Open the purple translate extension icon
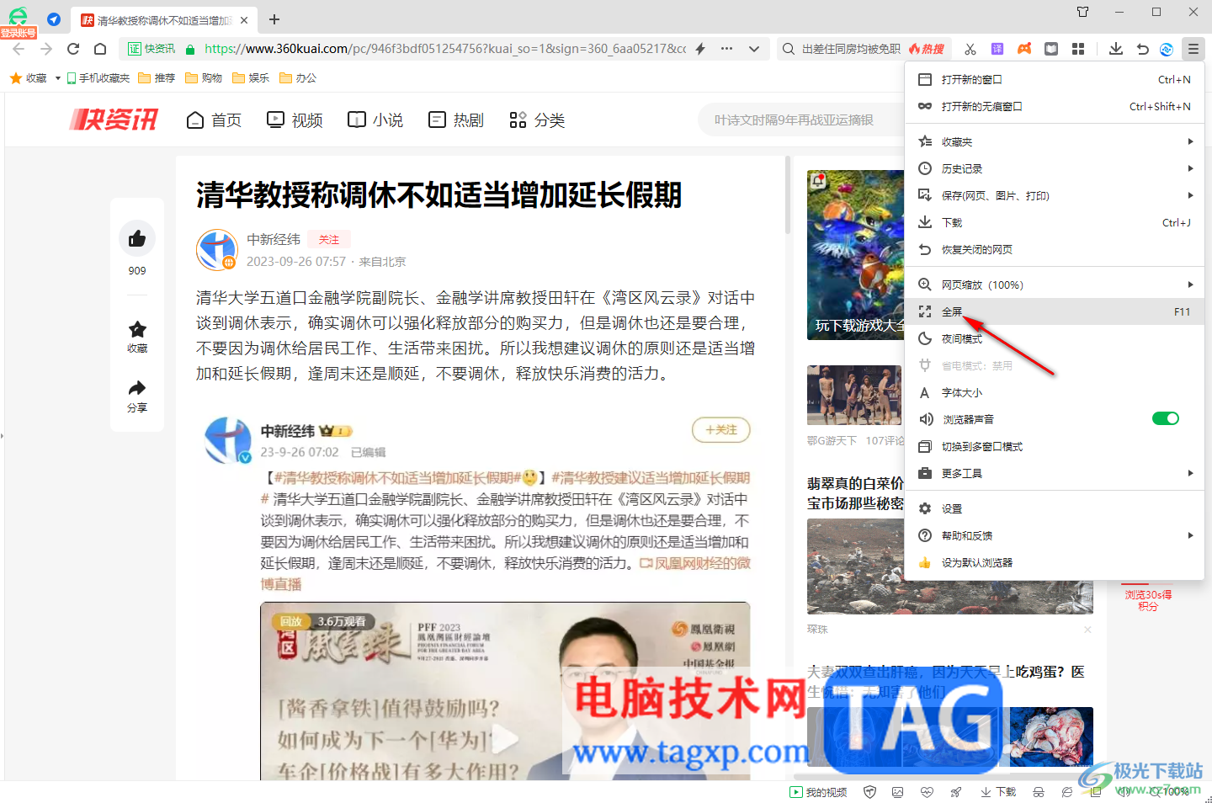 point(997,49)
